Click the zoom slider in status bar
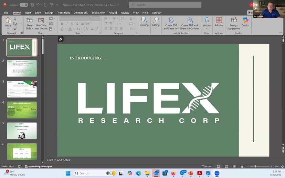This screenshot has width=285, height=178. 255,166
